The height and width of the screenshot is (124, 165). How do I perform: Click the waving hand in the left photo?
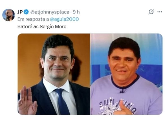click(27, 101)
